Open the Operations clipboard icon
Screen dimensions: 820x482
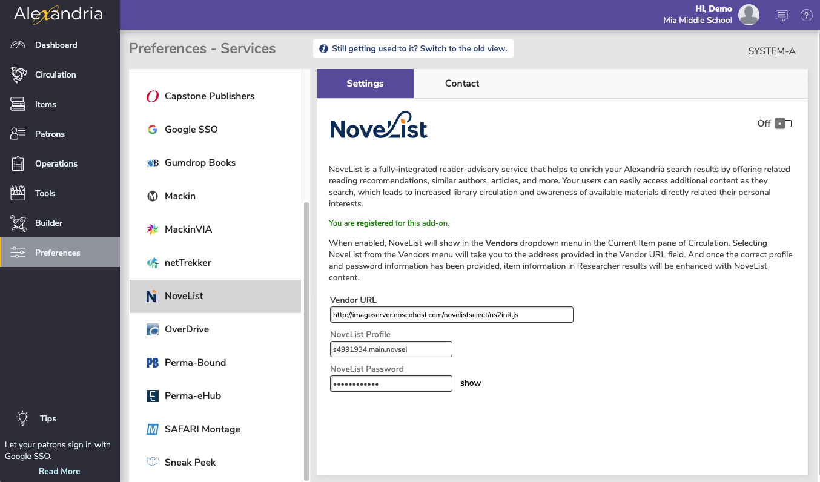pyautogui.click(x=18, y=163)
